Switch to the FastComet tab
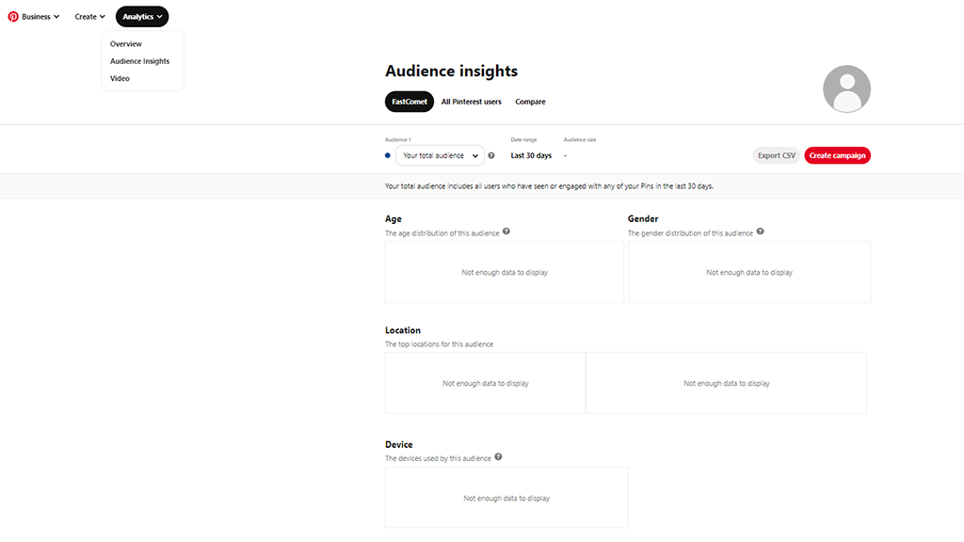This screenshot has height=542, width=964. pyautogui.click(x=409, y=101)
